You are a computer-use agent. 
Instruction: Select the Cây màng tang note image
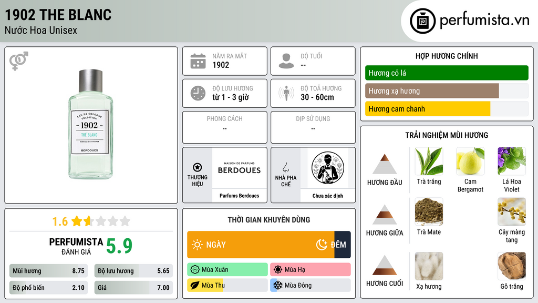point(512,211)
